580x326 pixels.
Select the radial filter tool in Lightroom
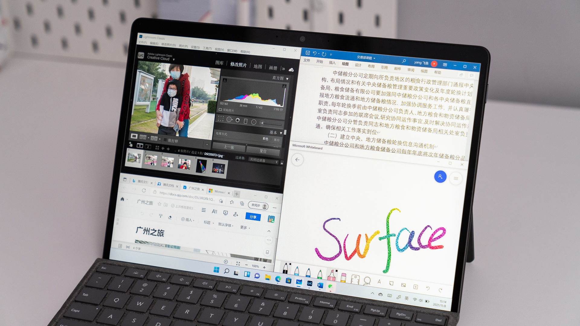(x=254, y=122)
